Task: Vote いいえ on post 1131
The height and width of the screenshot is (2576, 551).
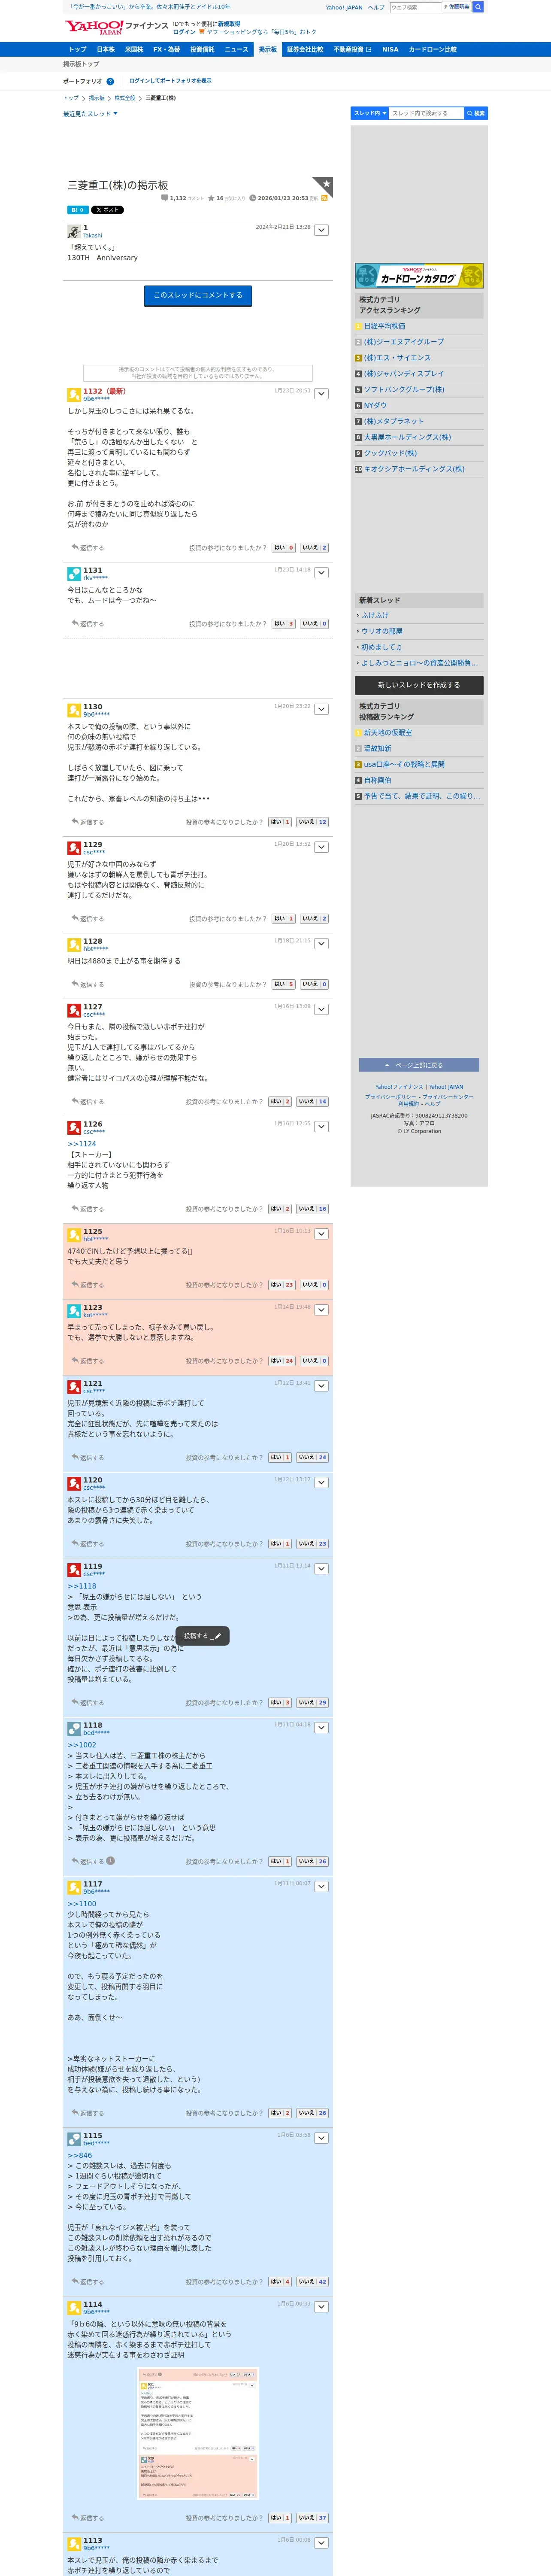Action: (314, 624)
